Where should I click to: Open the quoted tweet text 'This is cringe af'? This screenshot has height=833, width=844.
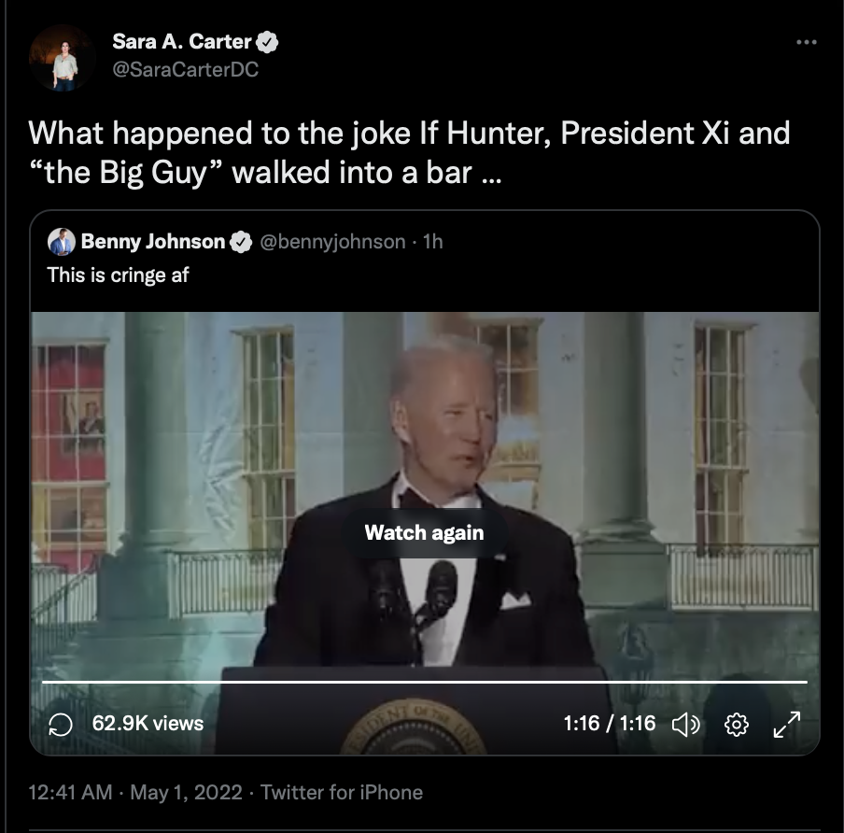(x=118, y=275)
